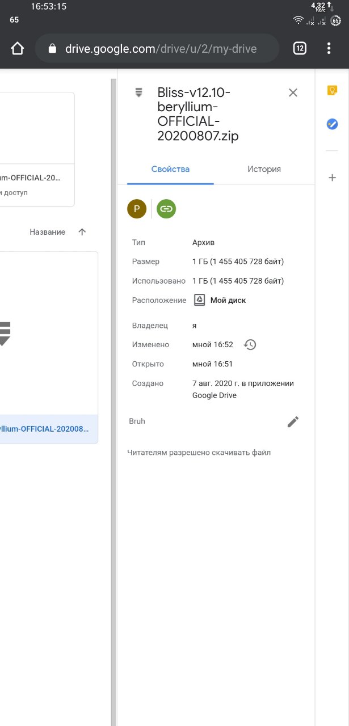Click the Читателям разрешено скачивать файл note
This screenshot has width=349, height=726.
(199, 453)
